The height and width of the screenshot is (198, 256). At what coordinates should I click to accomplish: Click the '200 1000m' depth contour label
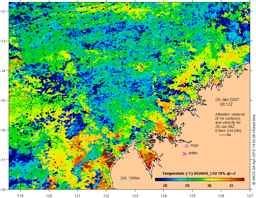click(x=130, y=178)
